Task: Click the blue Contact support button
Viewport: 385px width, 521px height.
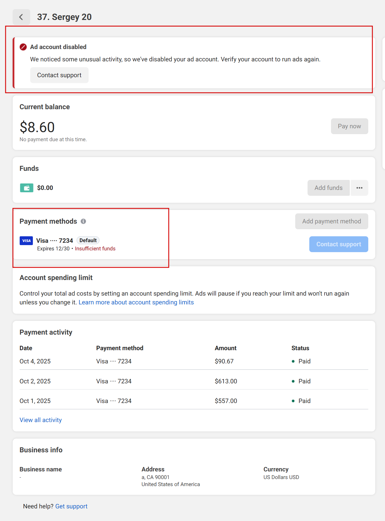Action: click(x=339, y=244)
